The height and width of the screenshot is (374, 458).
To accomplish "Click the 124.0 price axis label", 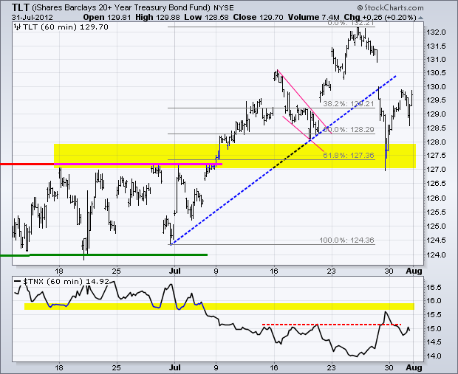I will pos(436,254).
